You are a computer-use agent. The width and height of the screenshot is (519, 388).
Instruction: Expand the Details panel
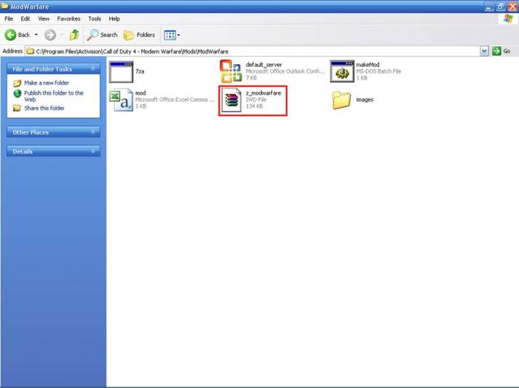click(x=93, y=151)
